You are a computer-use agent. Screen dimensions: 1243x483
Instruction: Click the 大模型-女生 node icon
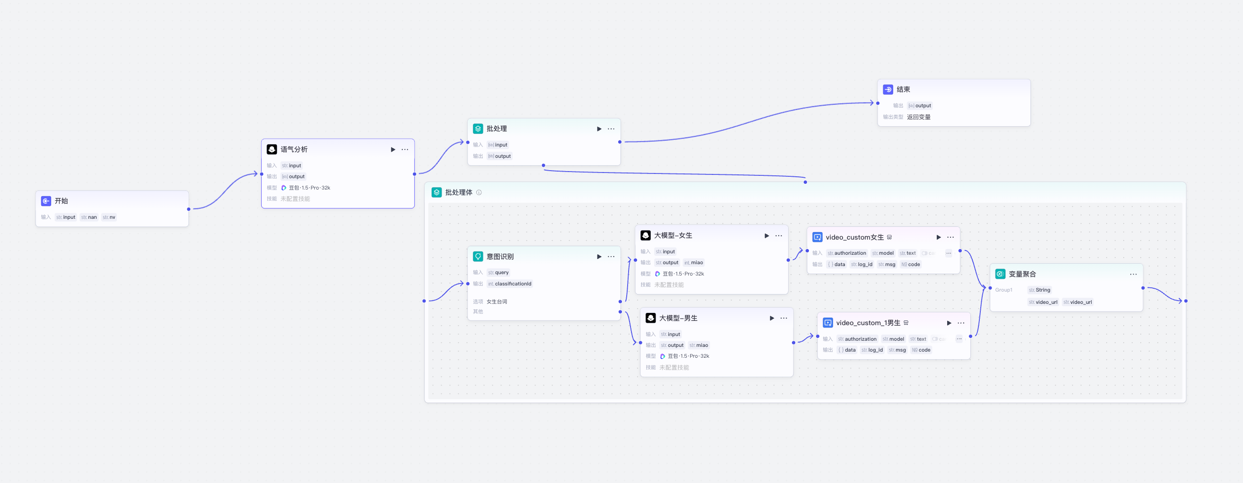[645, 235]
